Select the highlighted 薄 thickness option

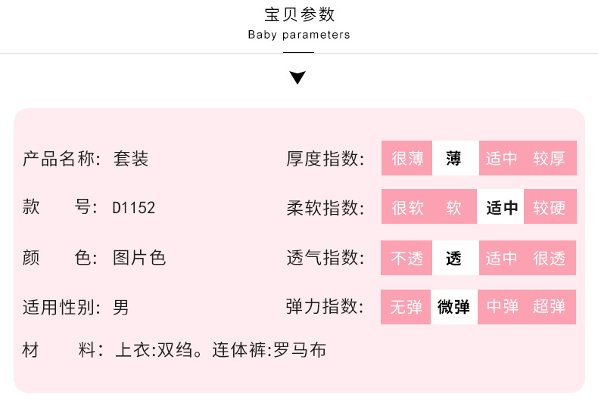click(x=454, y=159)
